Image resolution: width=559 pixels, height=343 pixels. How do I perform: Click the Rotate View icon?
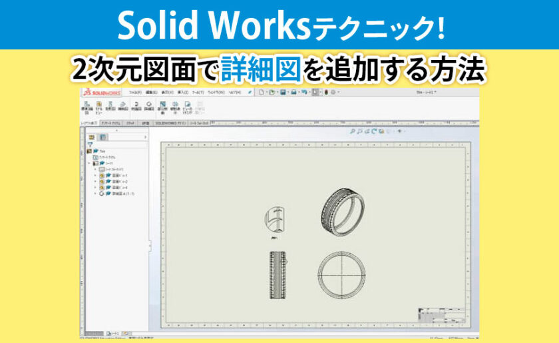click(x=374, y=131)
